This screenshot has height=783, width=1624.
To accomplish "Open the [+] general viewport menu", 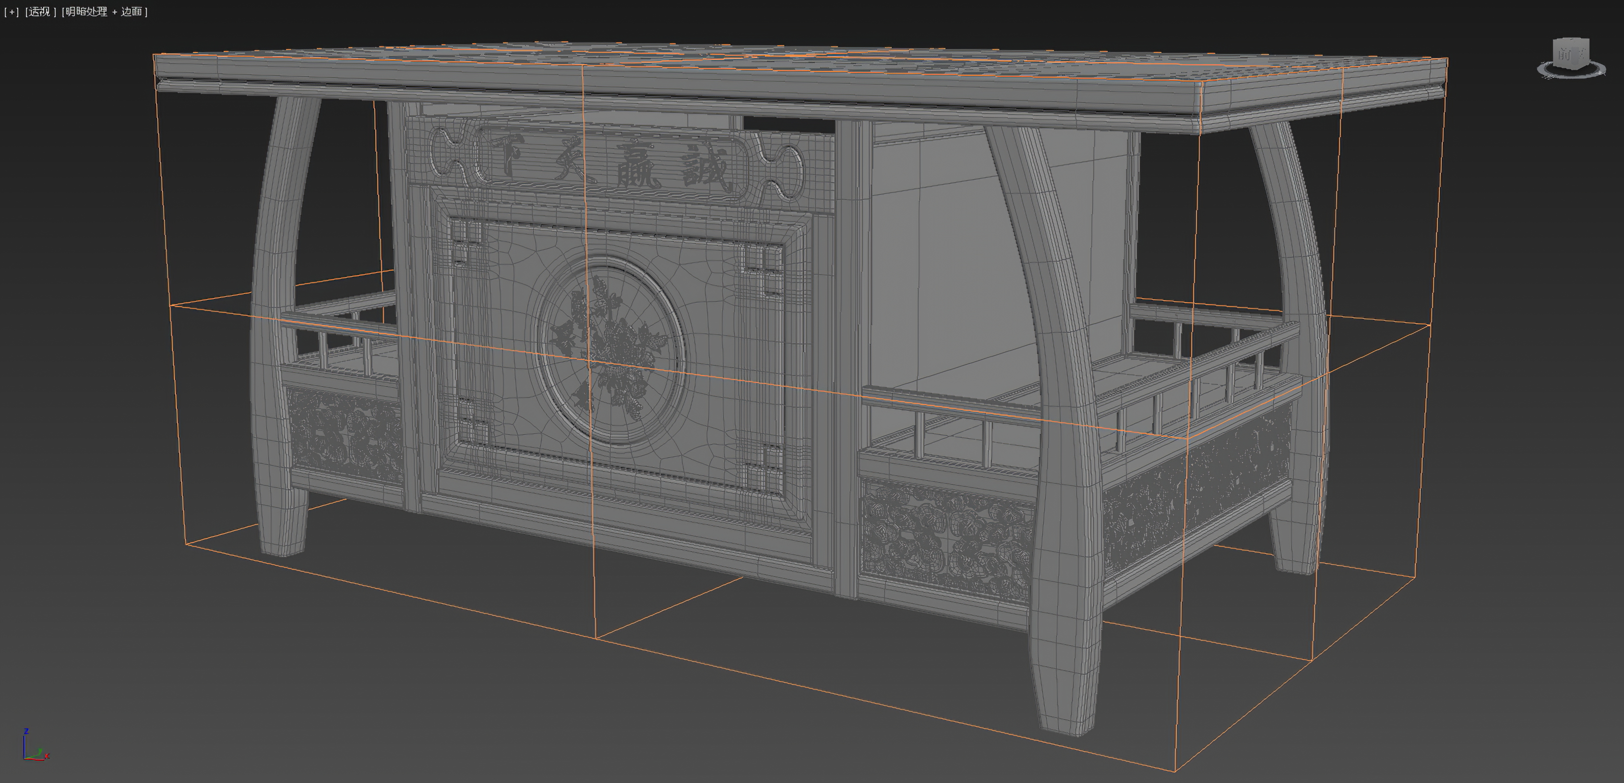I will click(x=11, y=12).
